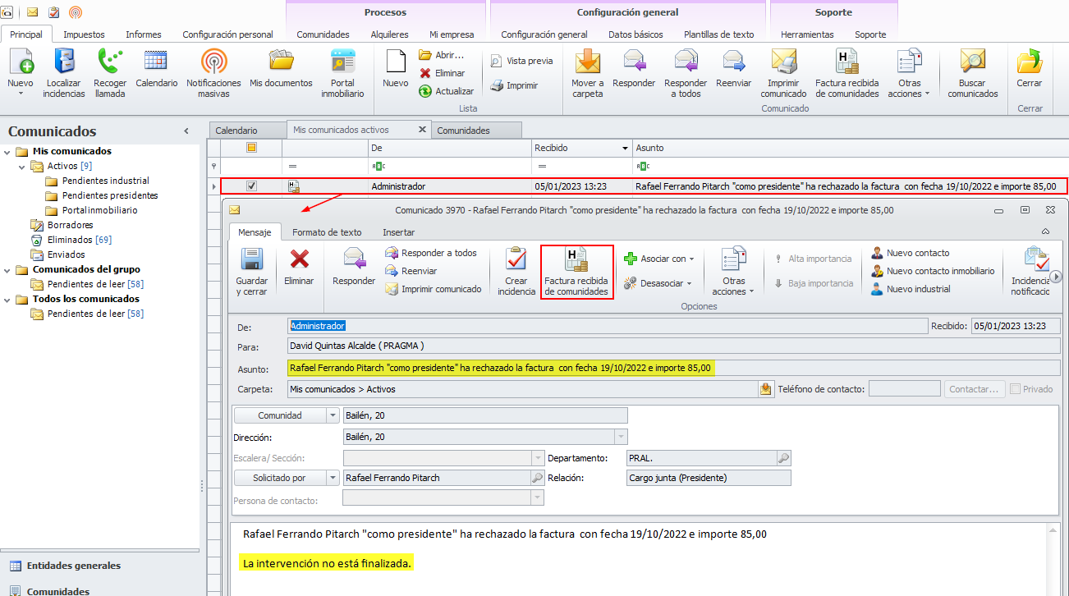Image resolution: width=1069 pixels, height=596 pixels.
Task: Open the Dirección combo box arrow
Action: tap(621, 438)
